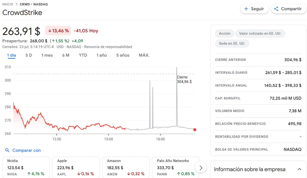Viewport: 307px width, 178px height.
Task: Go to INICIO breadcrumb
Action: coord(8,4)
